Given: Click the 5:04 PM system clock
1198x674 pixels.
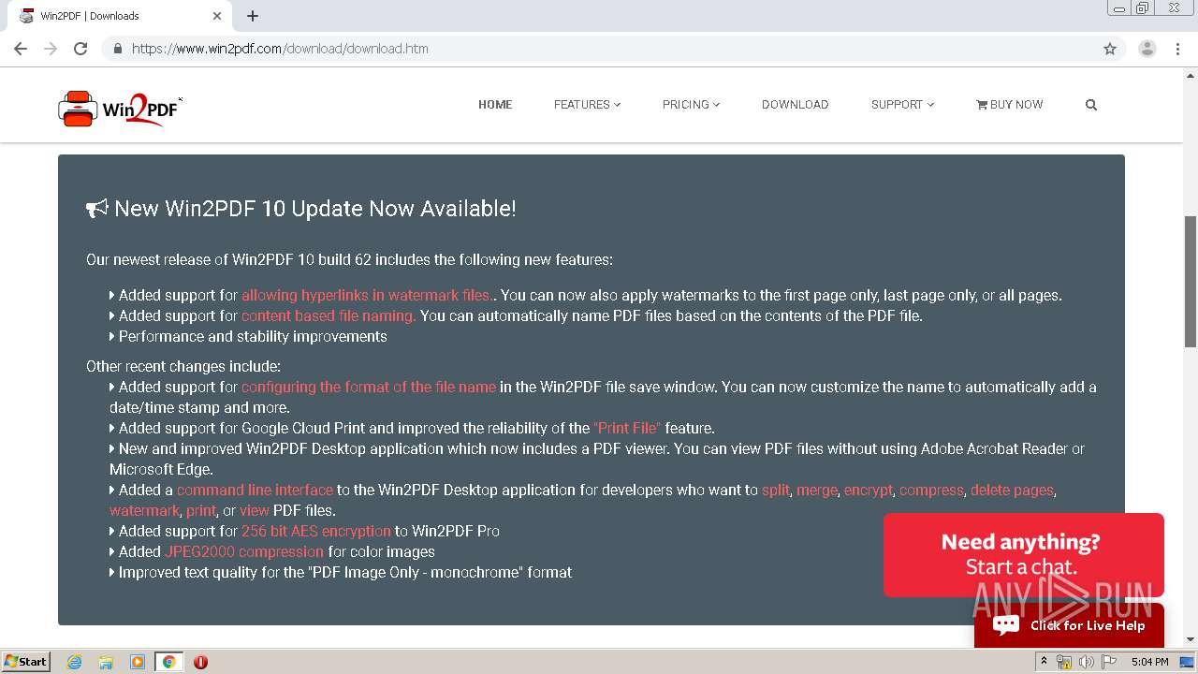Looking at the screenshot, I should click(1149, 662).
